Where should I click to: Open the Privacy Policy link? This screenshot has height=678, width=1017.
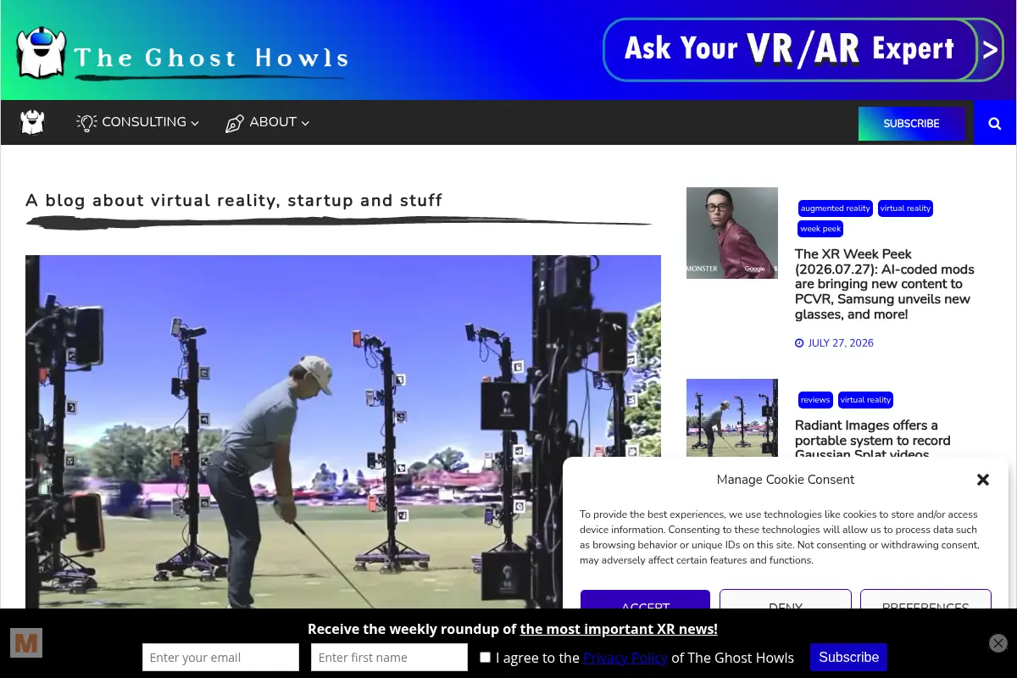pyautogui.click(x=625, y=658)
